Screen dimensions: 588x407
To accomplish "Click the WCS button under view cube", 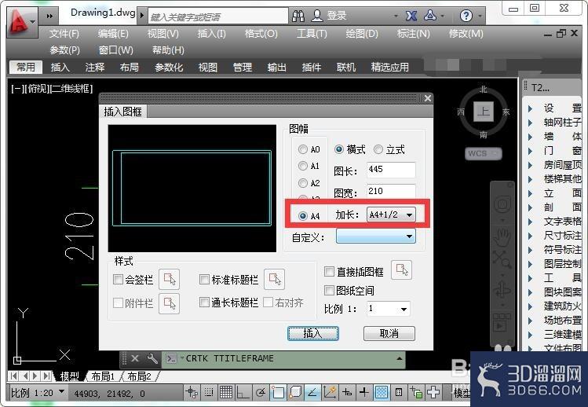I will 483,153.
